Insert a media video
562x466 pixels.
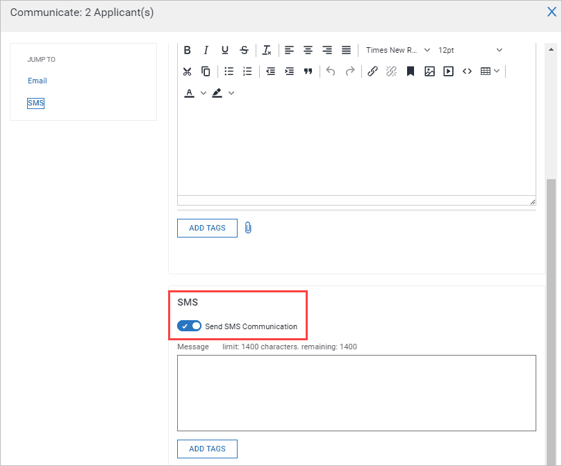448,72
